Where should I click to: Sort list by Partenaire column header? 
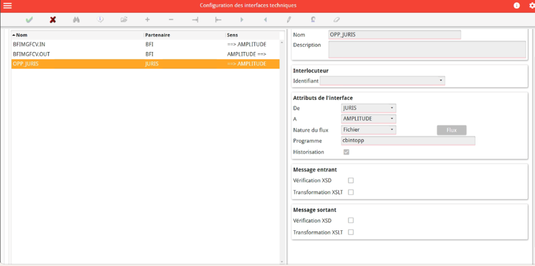pyautogui.click(x=157, y=35)
